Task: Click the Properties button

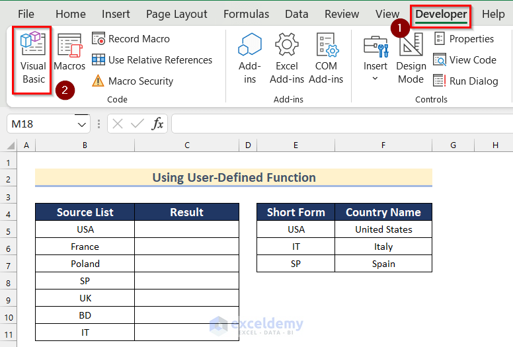Action: pos(464,39)
